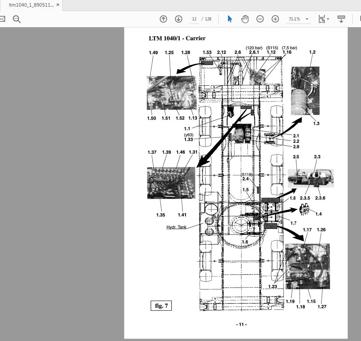Open the zoom level dropdown arrow
This screenshot has height=341, width=361.
(307, 19)
